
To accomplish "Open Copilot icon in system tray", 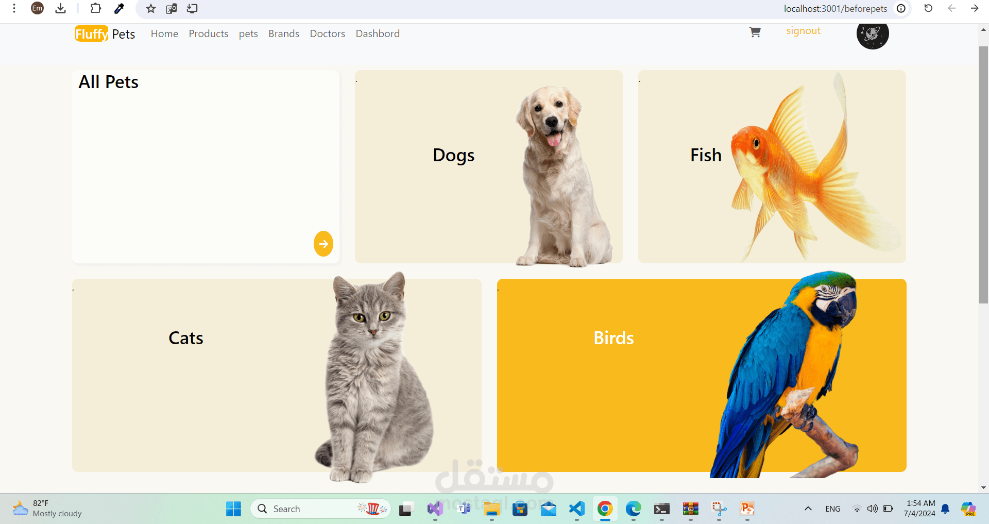I will (x=968, y=509).
